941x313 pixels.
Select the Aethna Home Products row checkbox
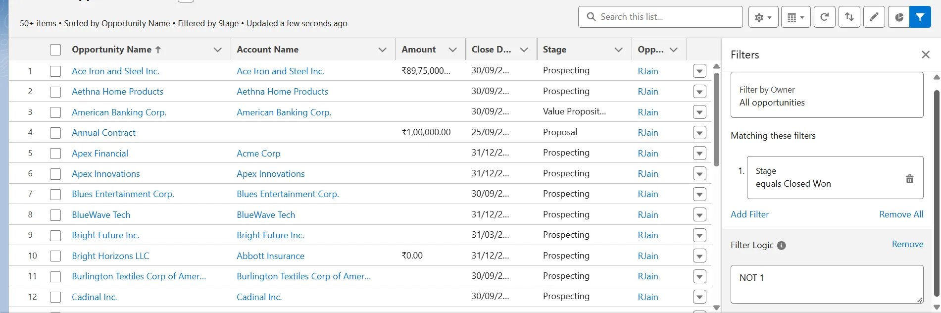[x=55, y=92]
